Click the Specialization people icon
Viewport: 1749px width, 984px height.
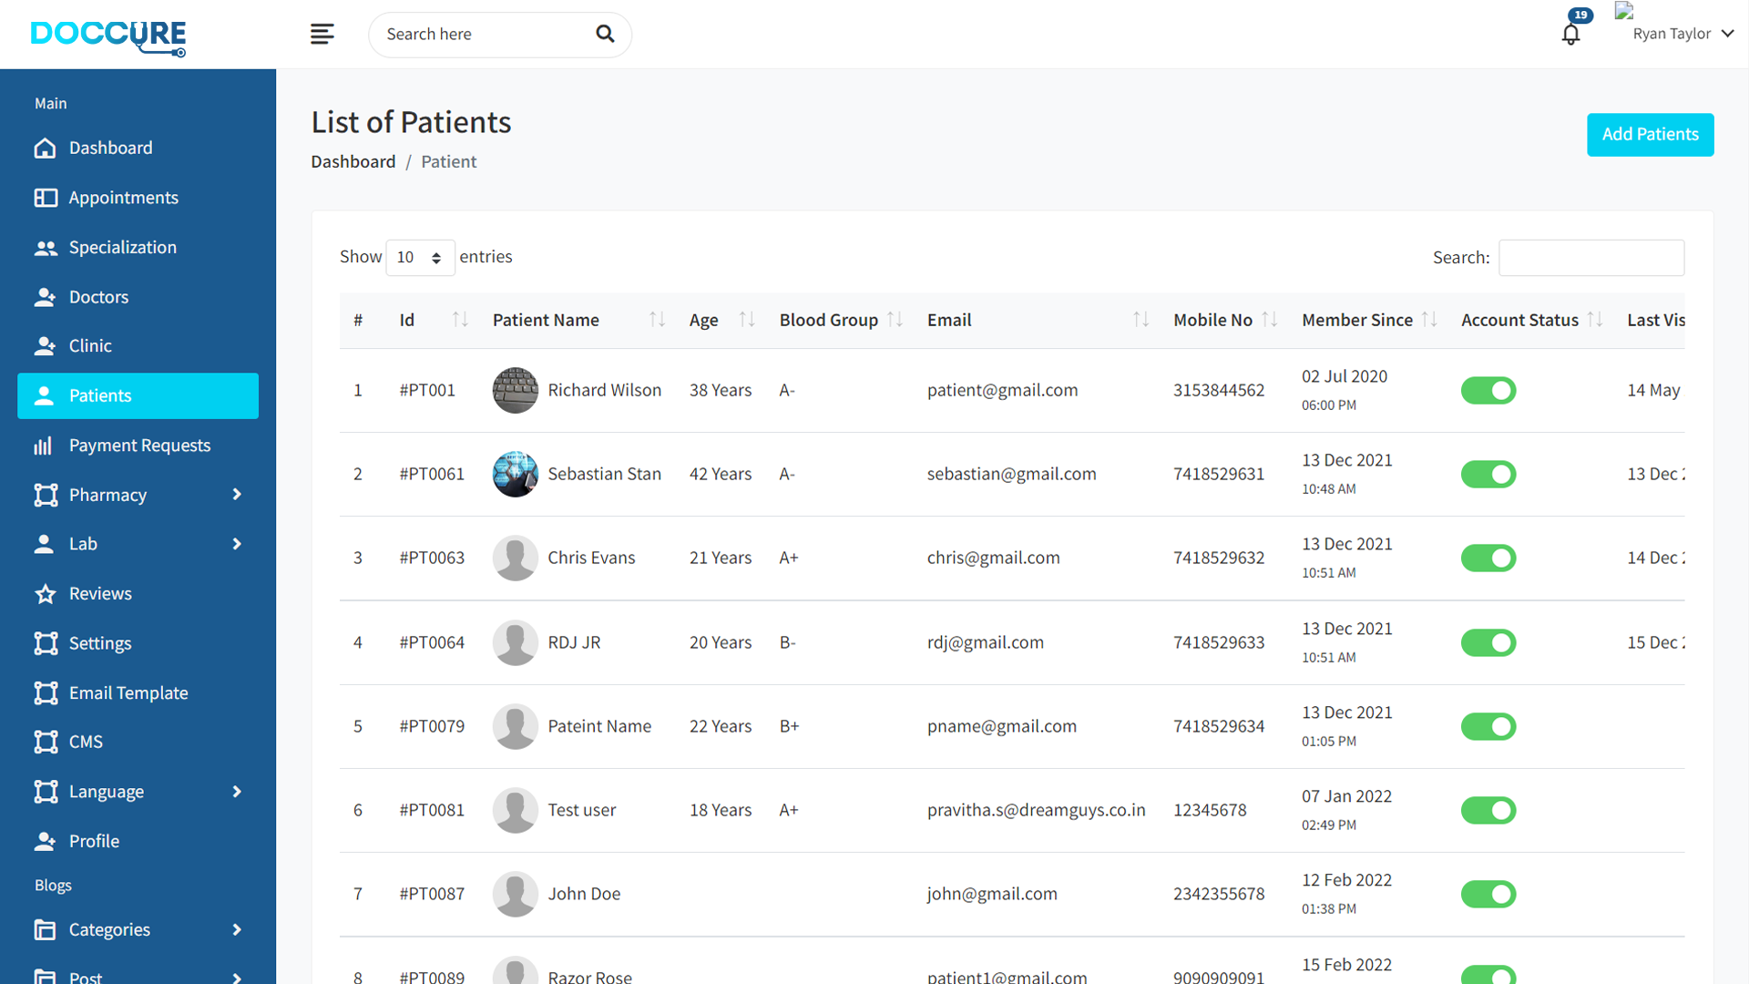click(45, 248)
